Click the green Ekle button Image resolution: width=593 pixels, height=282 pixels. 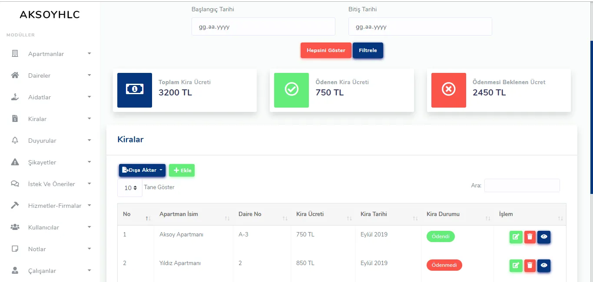(x=182, y=171)
